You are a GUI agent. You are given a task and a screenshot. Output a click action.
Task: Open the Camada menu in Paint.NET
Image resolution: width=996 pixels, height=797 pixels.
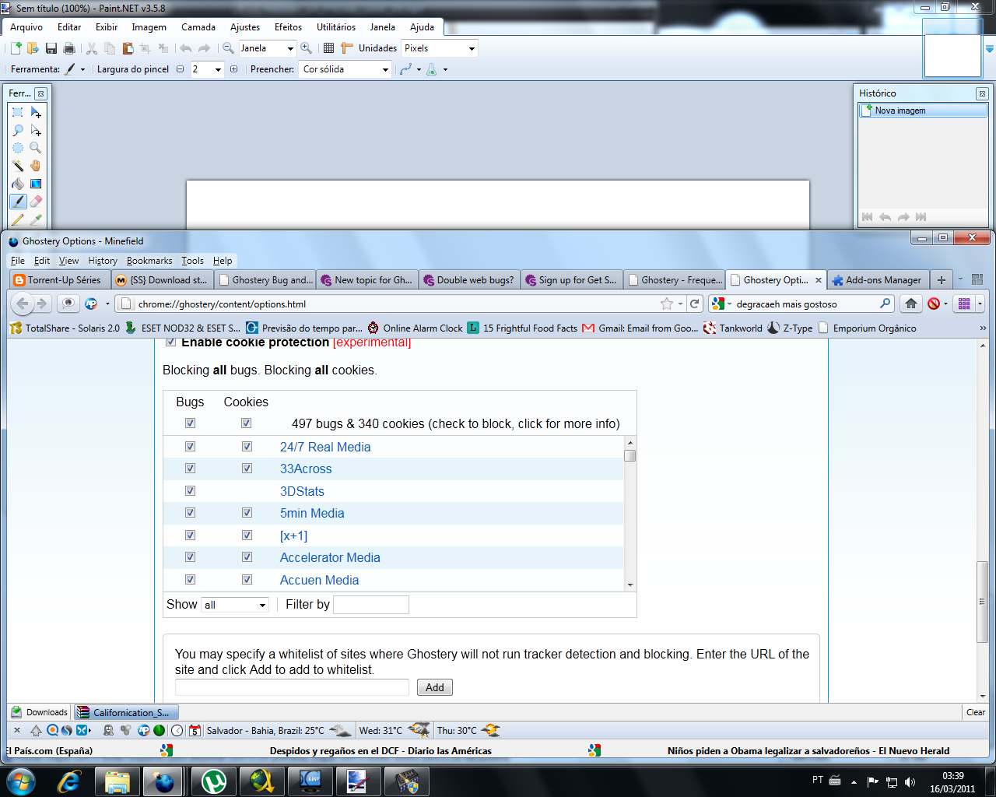198,27
